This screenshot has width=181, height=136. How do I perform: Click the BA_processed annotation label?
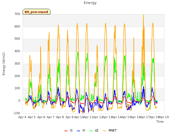click(36, 12)
